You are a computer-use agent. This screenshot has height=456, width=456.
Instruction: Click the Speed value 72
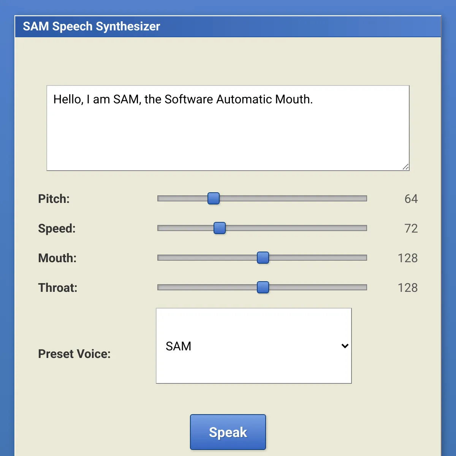point(411,228)
